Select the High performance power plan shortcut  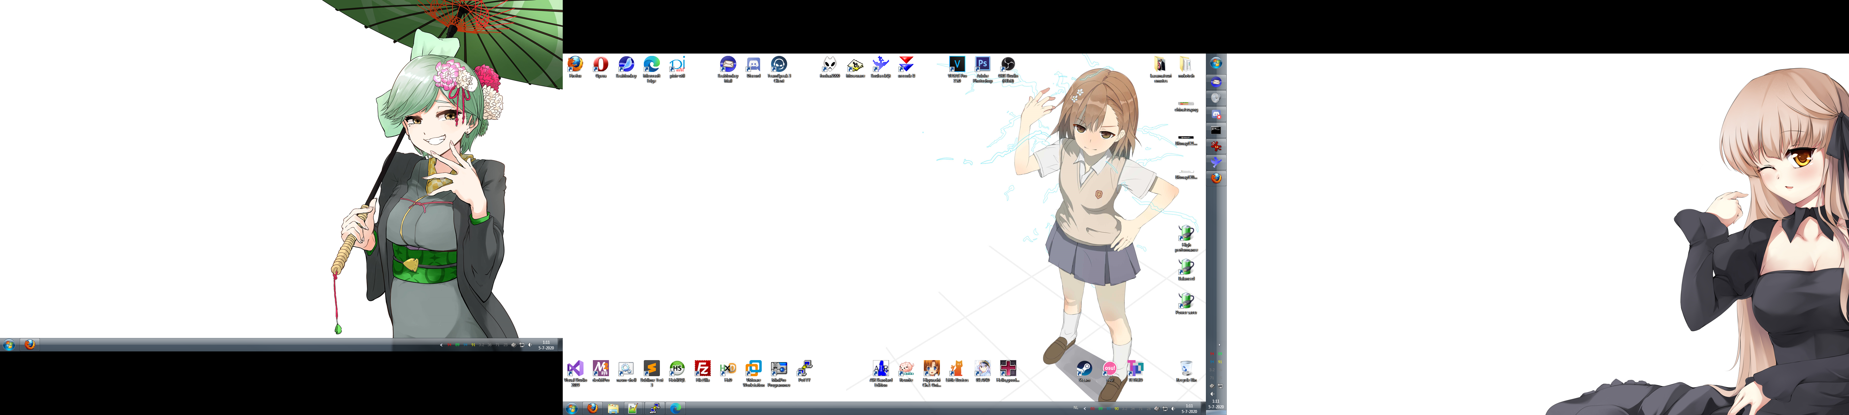click(x=1186, y=239)
